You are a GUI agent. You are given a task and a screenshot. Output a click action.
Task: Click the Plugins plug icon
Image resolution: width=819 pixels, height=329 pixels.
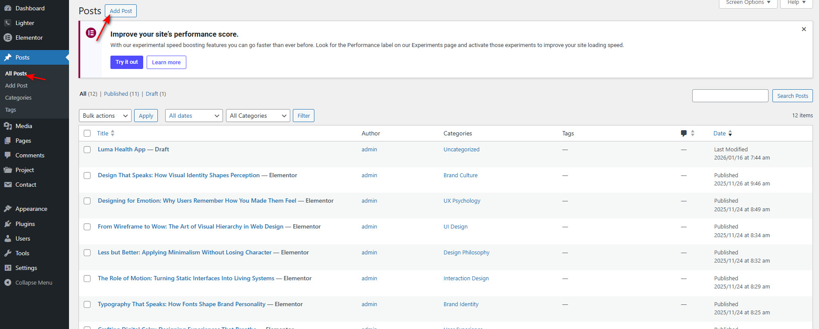coord(8,224)
